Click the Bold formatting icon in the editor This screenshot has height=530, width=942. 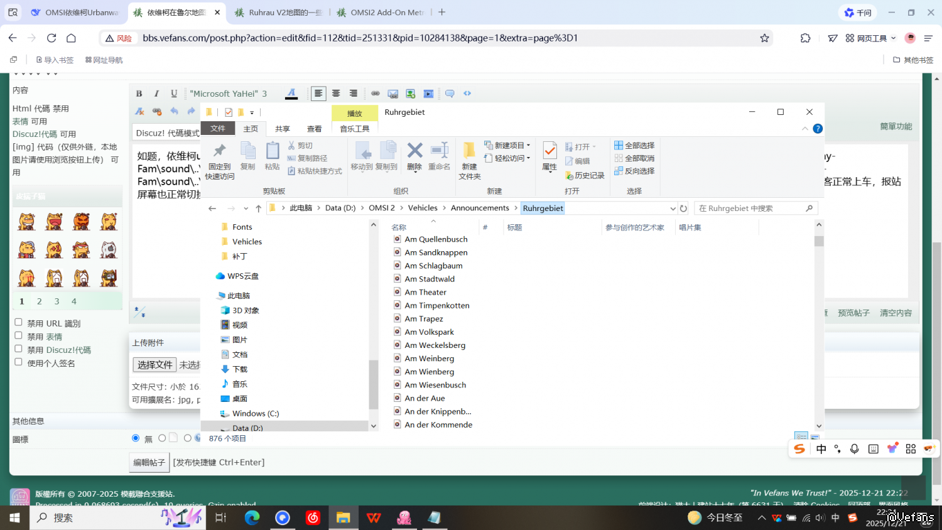tap(139, 94)
